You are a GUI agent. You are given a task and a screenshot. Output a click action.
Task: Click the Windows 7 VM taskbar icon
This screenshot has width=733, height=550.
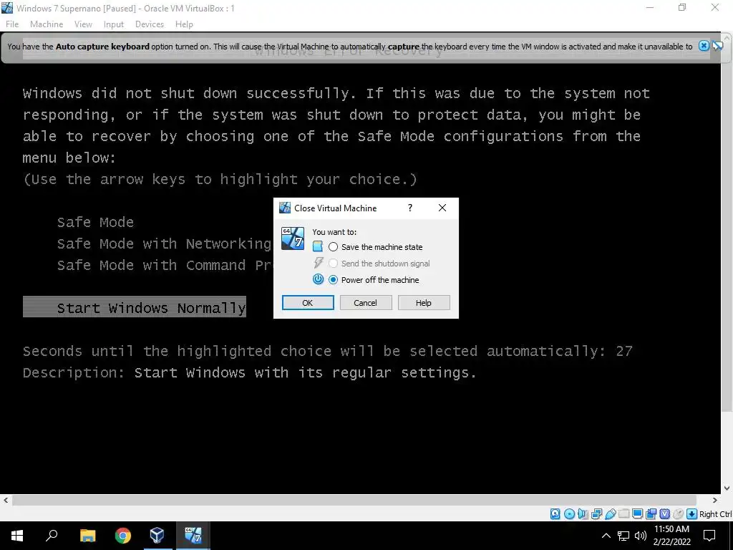[193, 536]
